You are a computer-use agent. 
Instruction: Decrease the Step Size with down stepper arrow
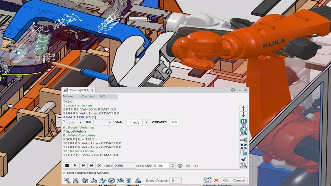[x=172, y=167]
